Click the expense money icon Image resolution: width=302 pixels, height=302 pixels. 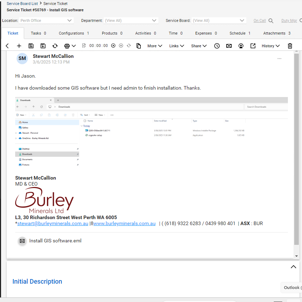[x=229, y=46]
